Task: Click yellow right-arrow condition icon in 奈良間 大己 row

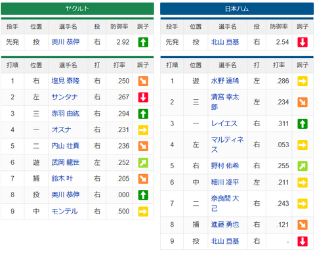Action: 303,204
